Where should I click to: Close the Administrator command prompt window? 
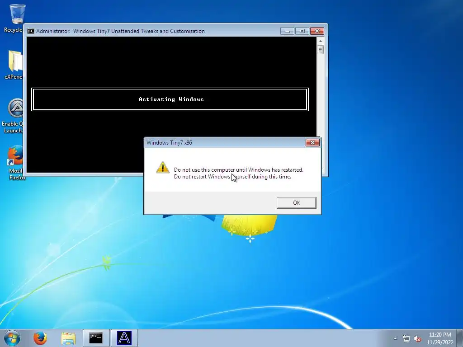pyautogui.click(x=317, y=31)
